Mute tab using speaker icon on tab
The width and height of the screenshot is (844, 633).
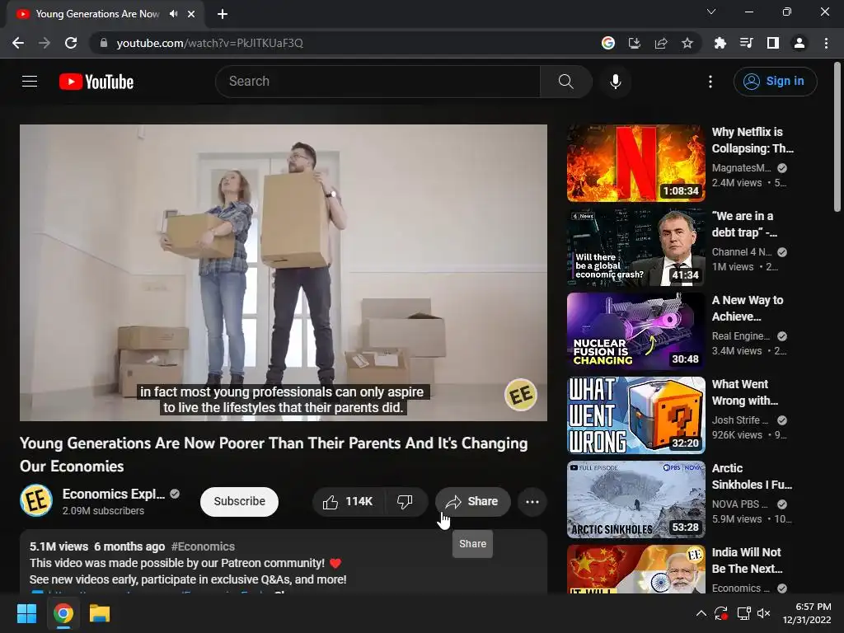click(x=173, y=14)
